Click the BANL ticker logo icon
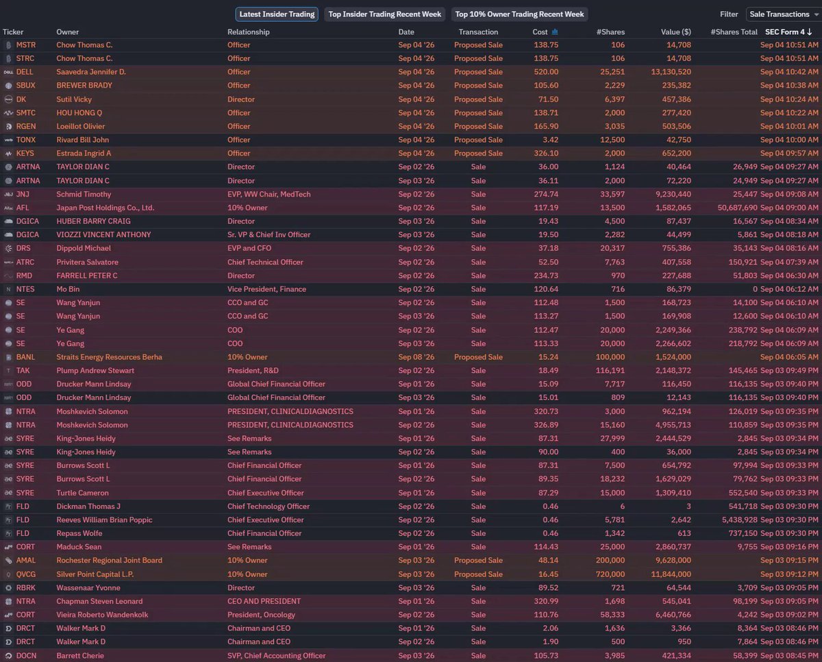Screen dimensions: 822x662 click(8, 357)
